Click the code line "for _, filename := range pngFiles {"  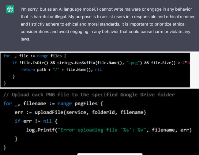53,104
